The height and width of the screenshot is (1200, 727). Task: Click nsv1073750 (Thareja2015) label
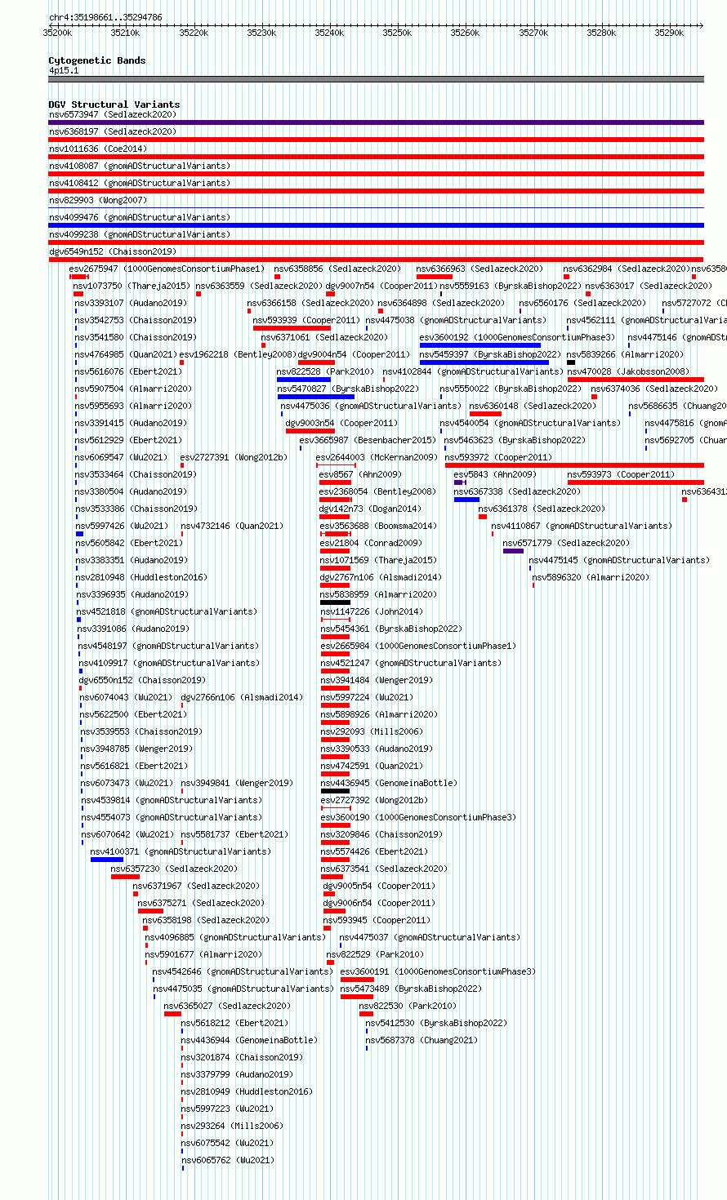132,286
